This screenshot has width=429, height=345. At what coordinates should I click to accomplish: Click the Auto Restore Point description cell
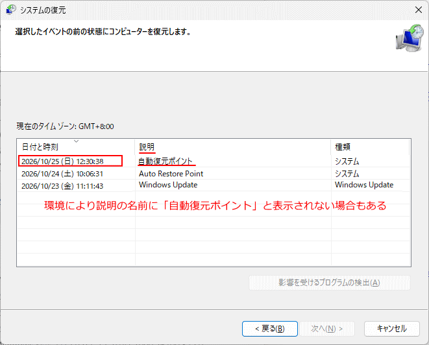coord(171,174)
